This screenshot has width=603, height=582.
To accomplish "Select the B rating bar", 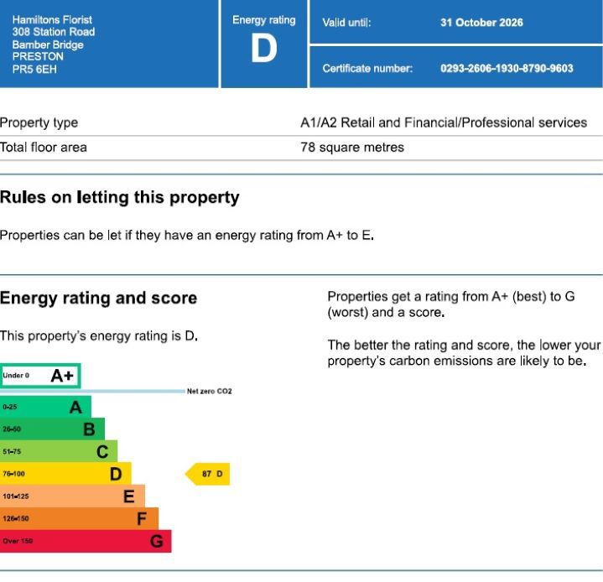I will tap(52, 429).
